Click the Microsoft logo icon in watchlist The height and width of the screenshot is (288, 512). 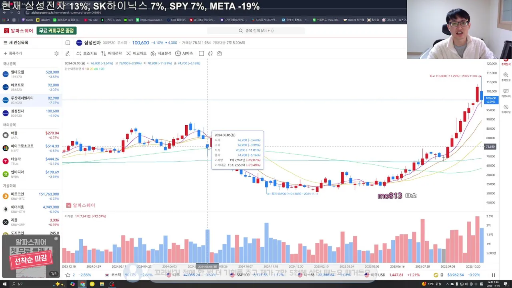(6, 148)
